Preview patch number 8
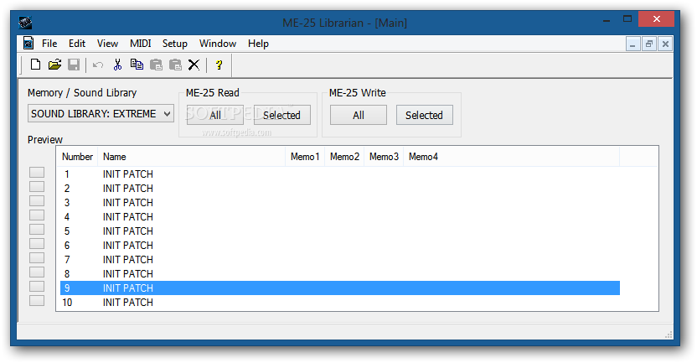This screenshot has height=363, width=697. 37,272
